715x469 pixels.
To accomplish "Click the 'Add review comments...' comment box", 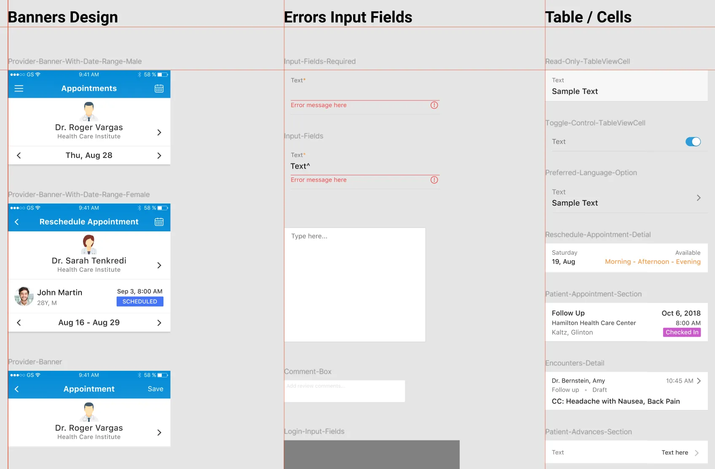I will (x=345, y=391).
